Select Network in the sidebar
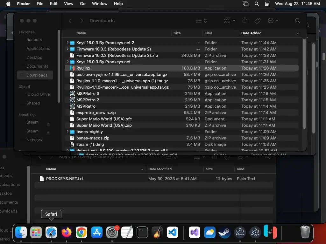The width and height of the screenshot is (326, 244). tap(34, 140)
